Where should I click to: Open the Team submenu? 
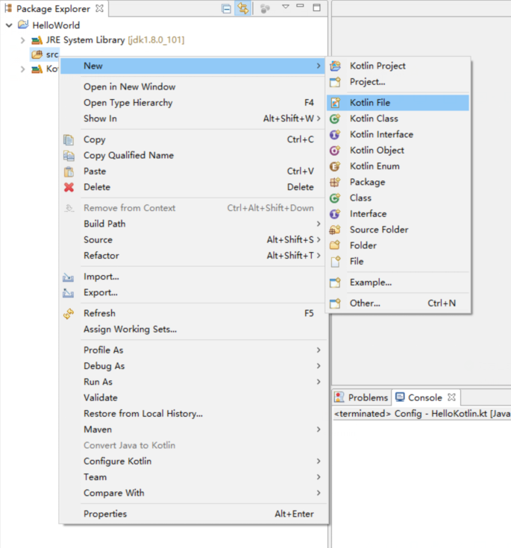pos(192,477)
